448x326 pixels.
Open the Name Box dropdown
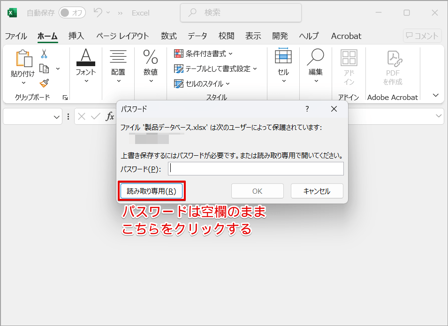click(57, 117)
